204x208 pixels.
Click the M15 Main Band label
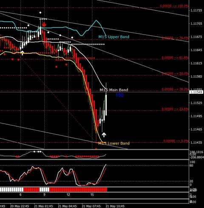(x=114, y=90)
